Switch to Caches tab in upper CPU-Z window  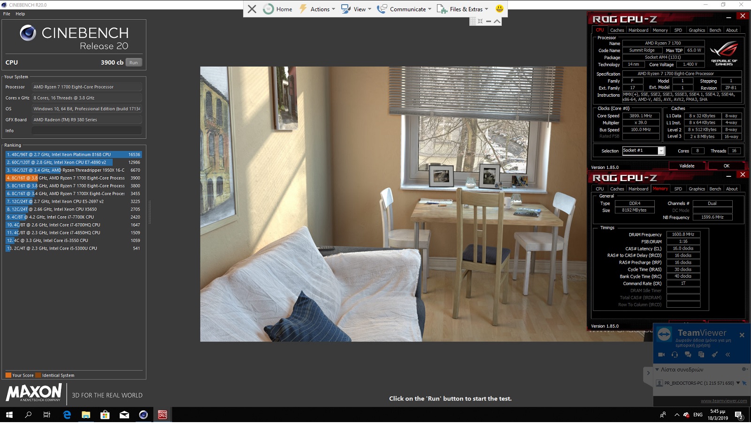pos(617,30)
